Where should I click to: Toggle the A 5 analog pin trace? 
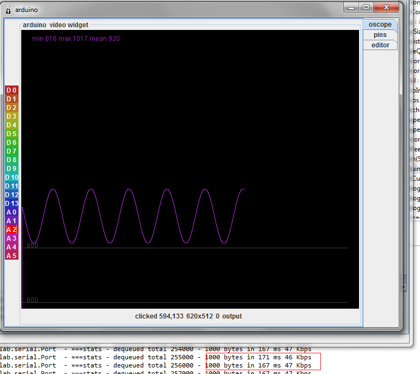(11, 256)
